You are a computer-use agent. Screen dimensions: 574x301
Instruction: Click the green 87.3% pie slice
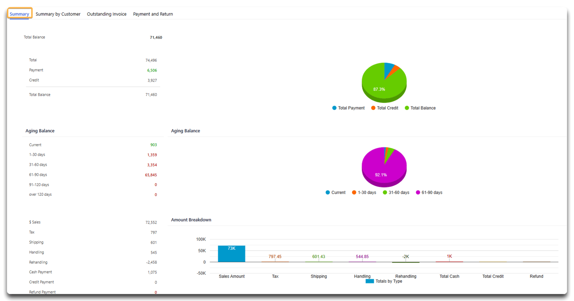pos(380,89)
